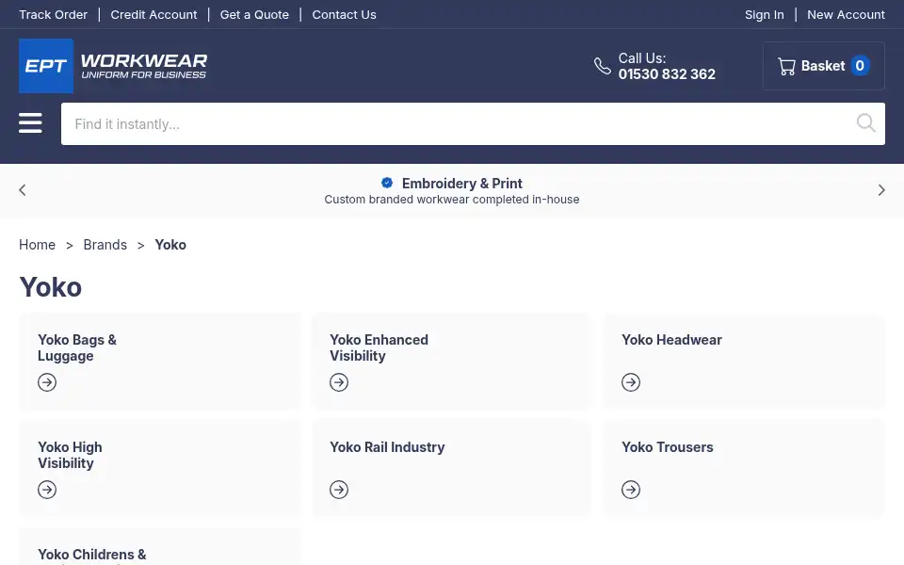
Task: Open Yoko Rail Industry title
Action: 387,446
